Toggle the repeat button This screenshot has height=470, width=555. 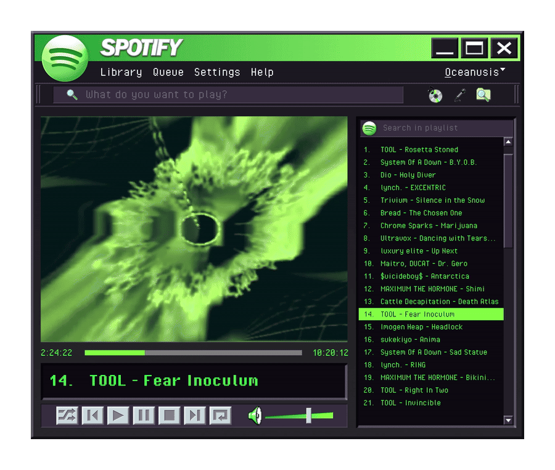point(220,416)
